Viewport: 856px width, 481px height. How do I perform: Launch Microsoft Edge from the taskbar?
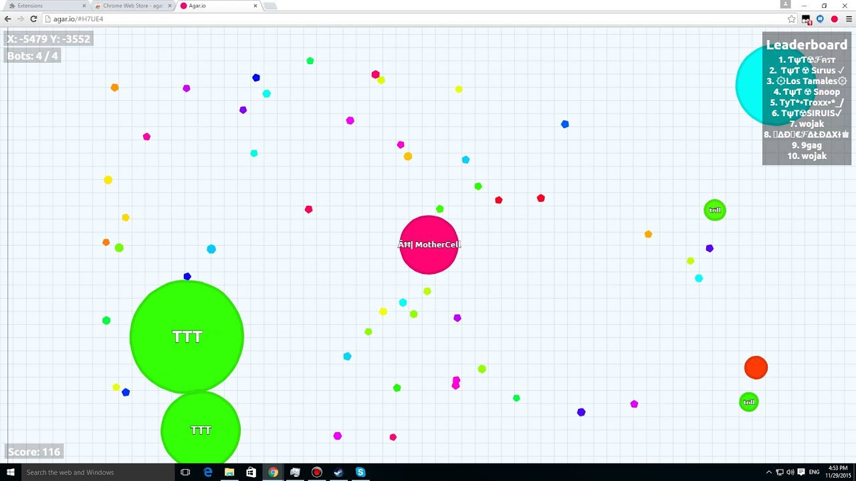pos(208,472)
